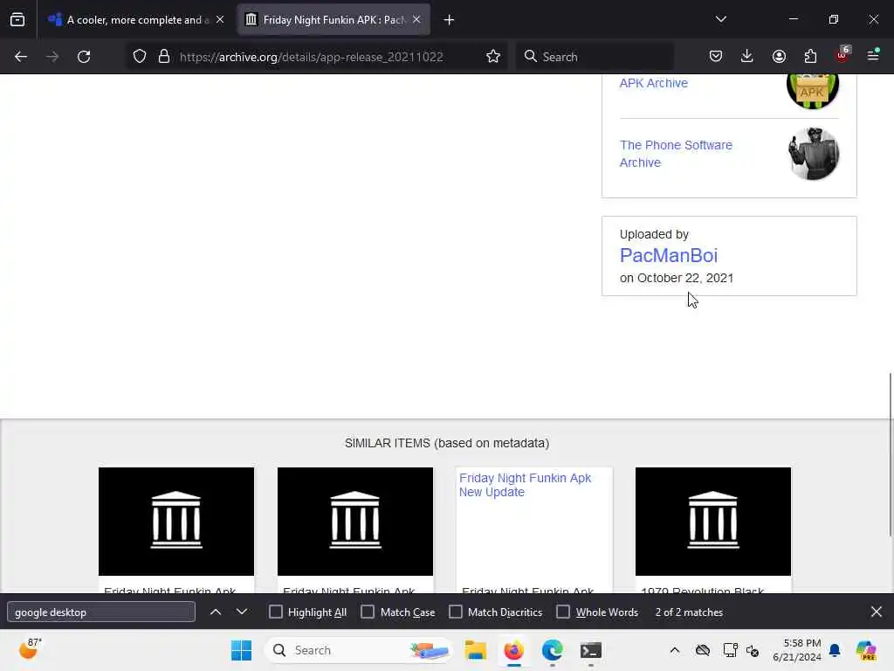Focus the browser Search box
894x671 pixels.
[595, 57]
